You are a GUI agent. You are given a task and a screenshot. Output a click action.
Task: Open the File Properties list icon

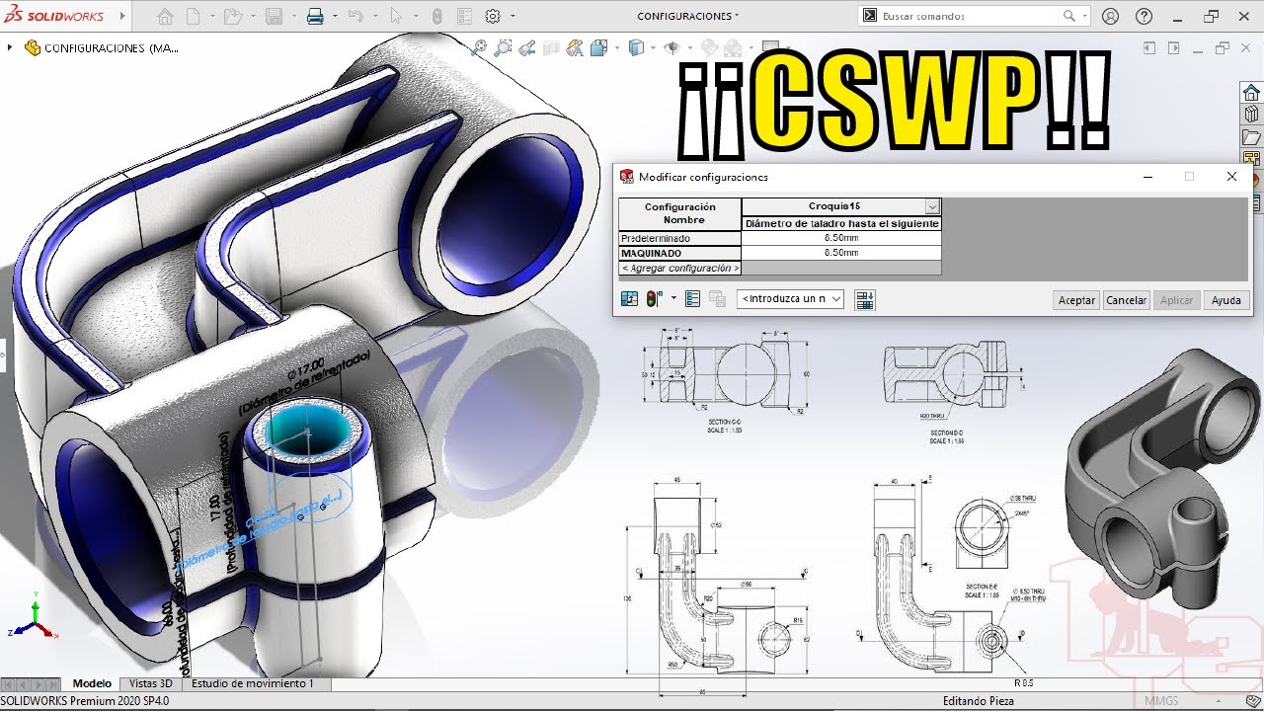tap(465, 16)
